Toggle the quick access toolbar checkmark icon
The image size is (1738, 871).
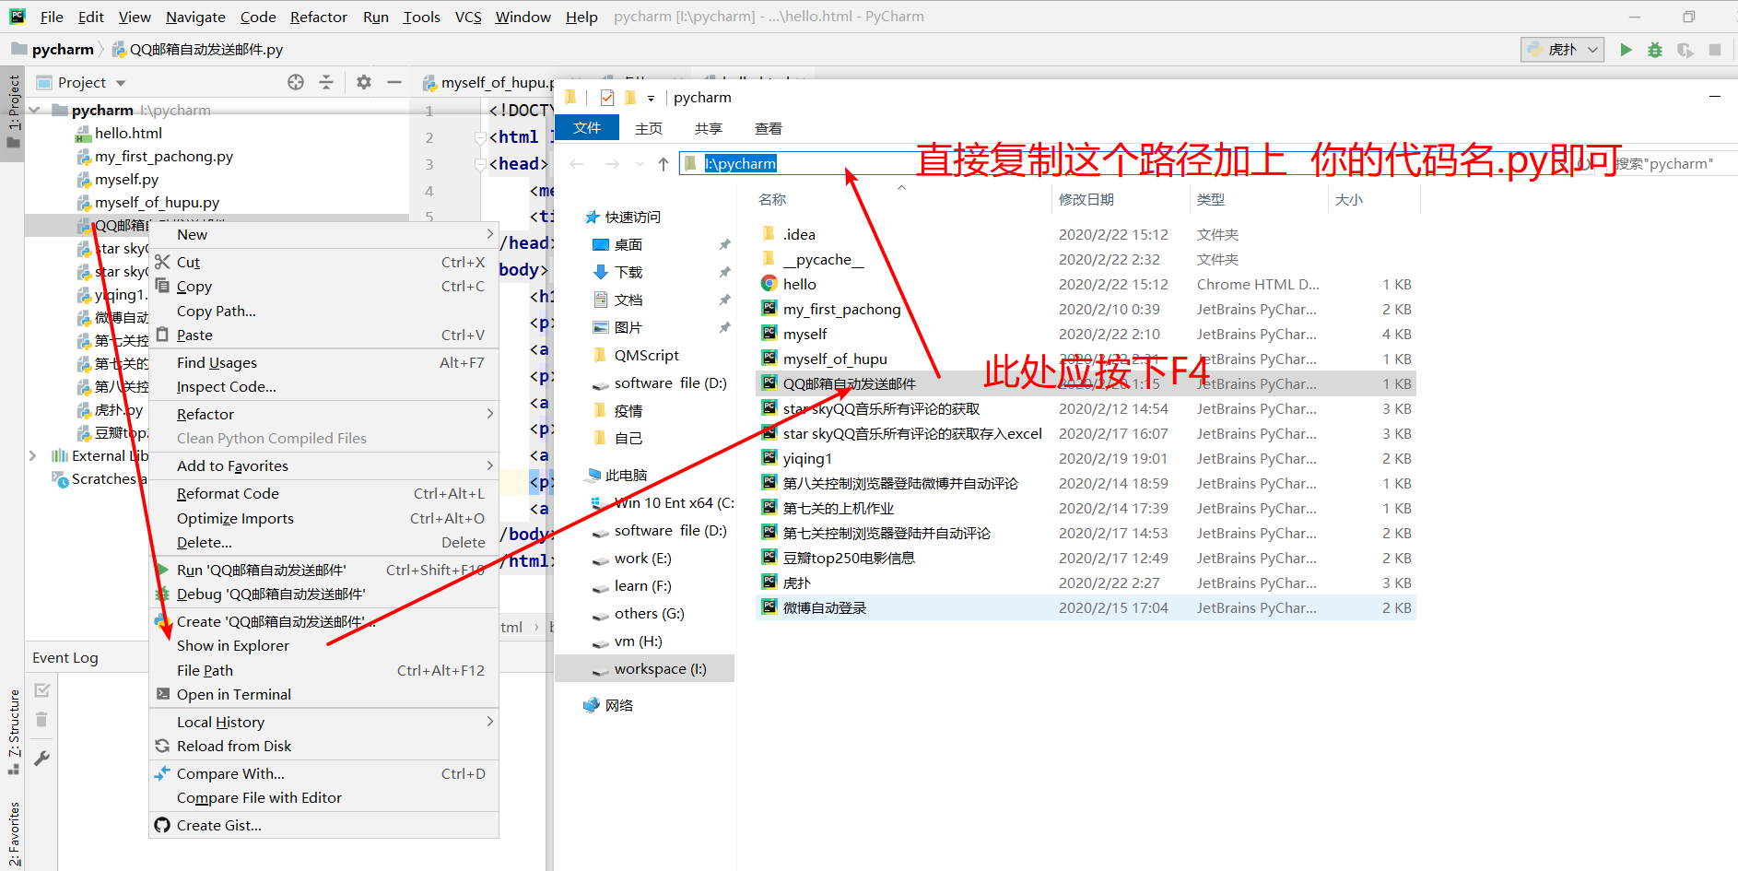(x=606, y=98)
